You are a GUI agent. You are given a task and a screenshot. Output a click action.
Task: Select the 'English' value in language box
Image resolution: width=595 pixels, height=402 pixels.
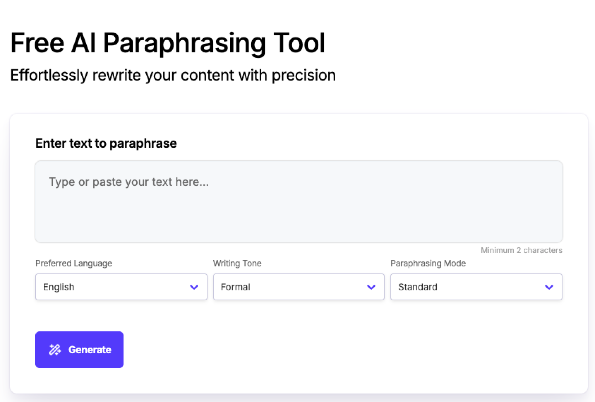[x=59, y=287]
